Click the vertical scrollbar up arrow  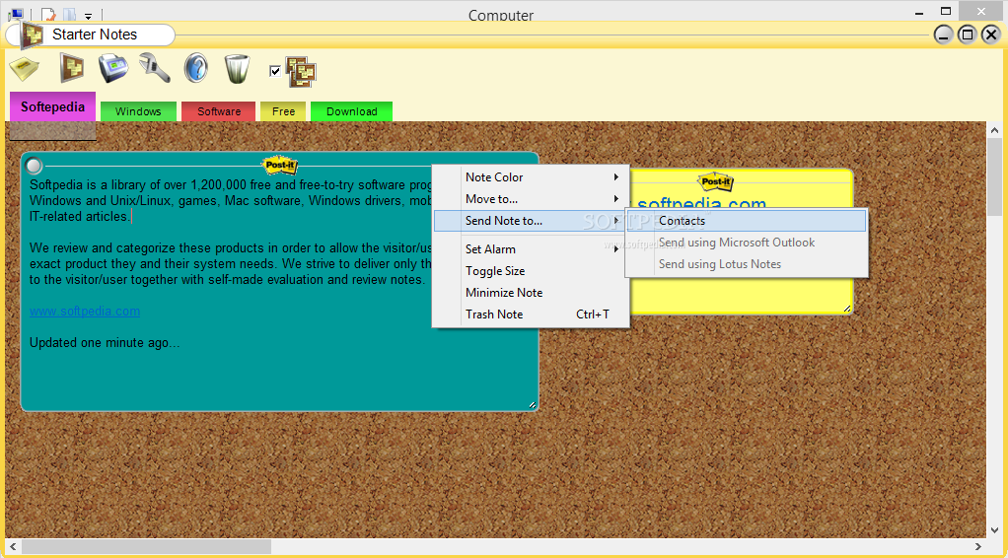994,130
